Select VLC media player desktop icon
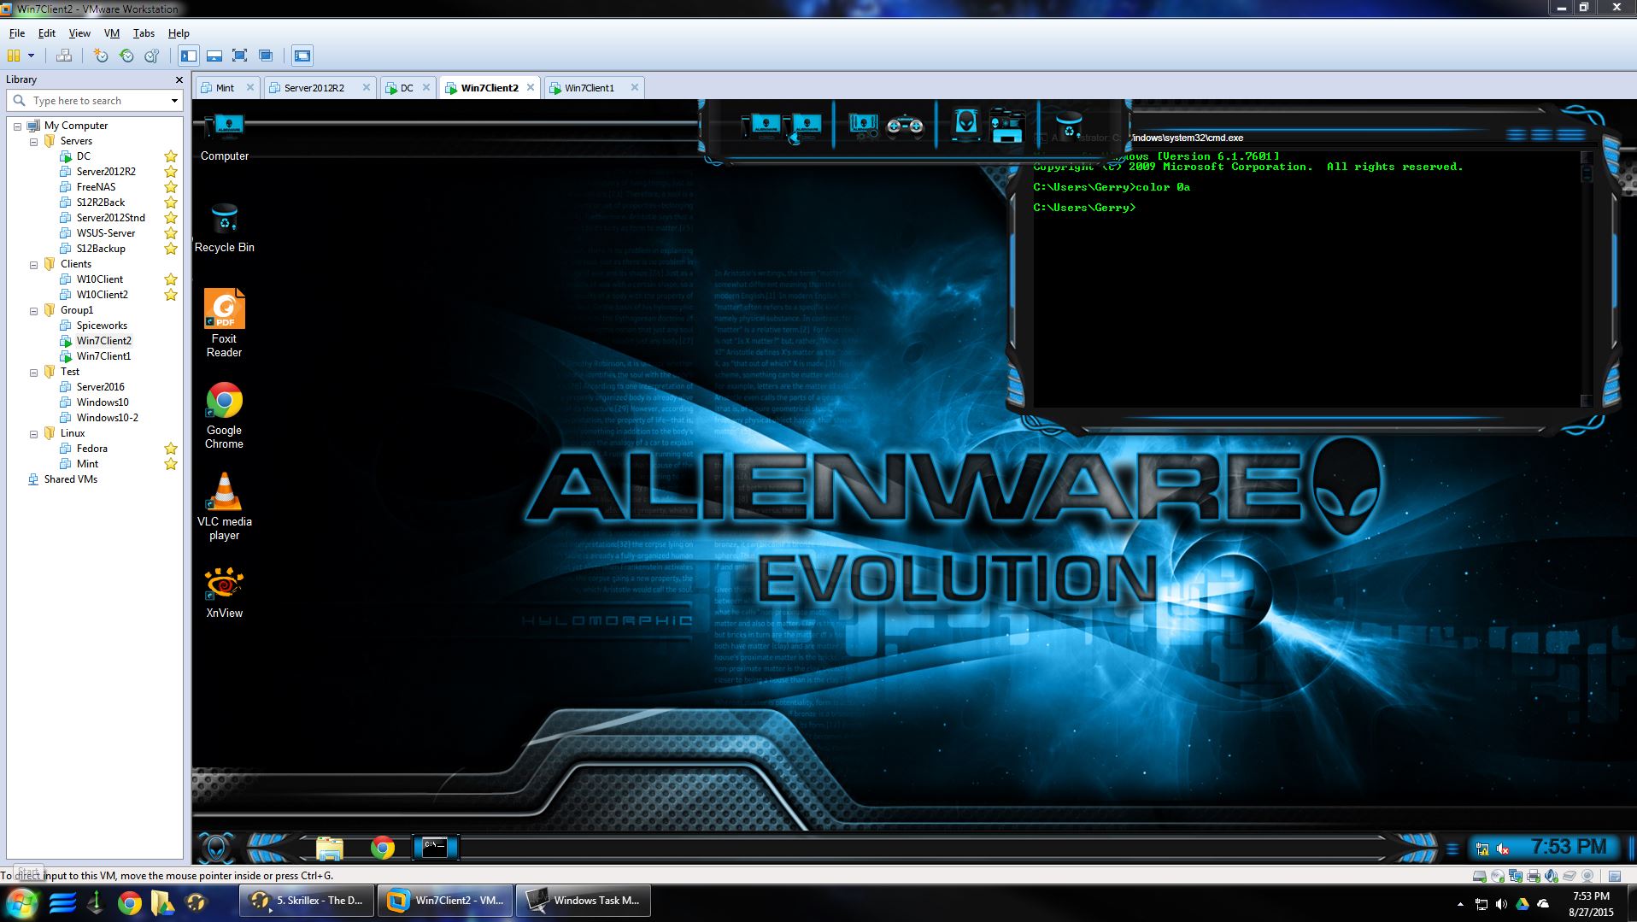 click(224, 505)
